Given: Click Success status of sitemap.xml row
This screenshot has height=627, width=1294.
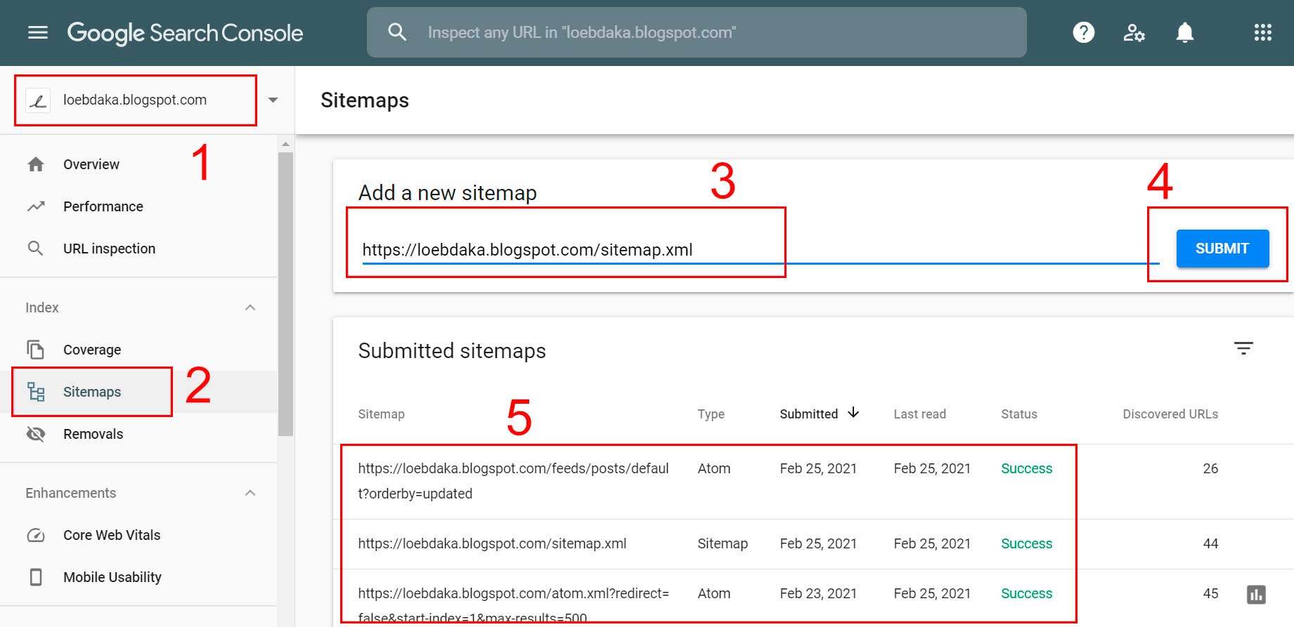Looking at the screenshot, I should 1026,543.
